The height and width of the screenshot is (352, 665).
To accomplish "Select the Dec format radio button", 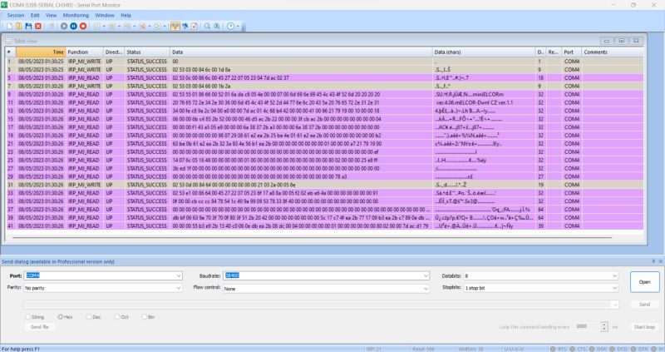I will point(89,317).
